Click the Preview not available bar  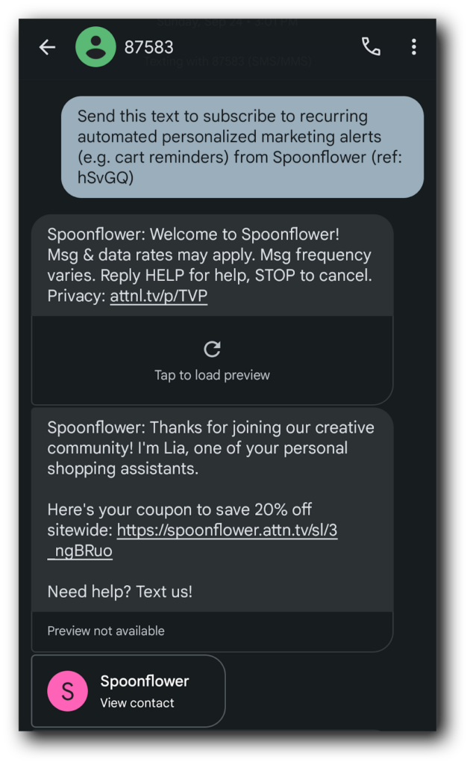104,631
